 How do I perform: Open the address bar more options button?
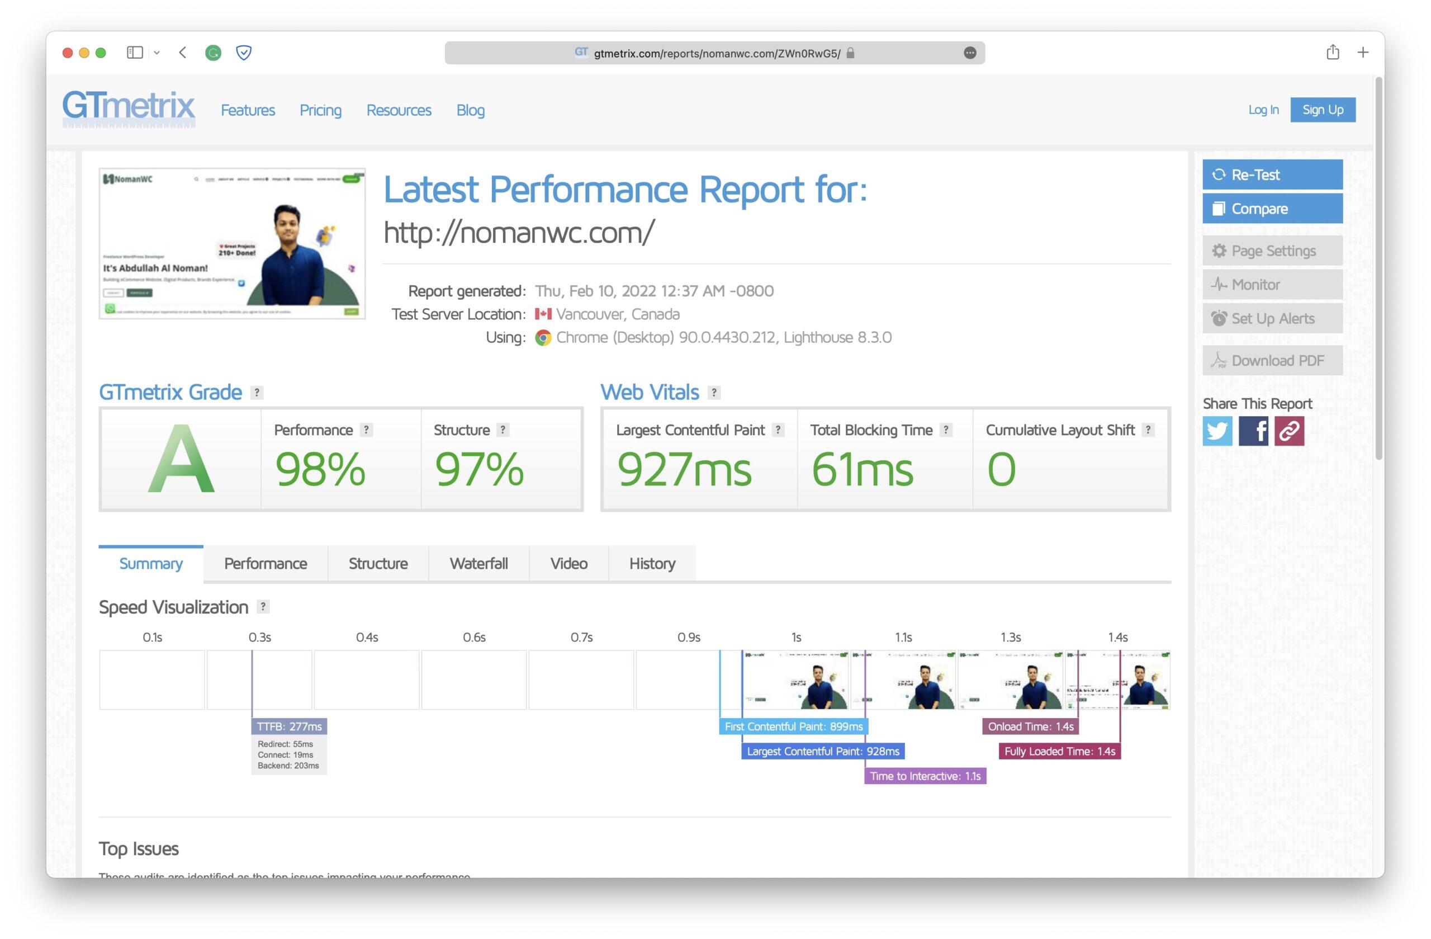pyautogui.click(x=969, y=53)
